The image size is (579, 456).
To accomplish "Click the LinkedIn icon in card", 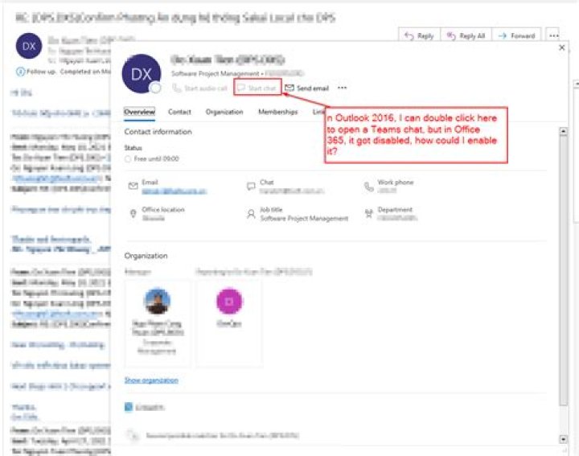I will click(128, 407).
